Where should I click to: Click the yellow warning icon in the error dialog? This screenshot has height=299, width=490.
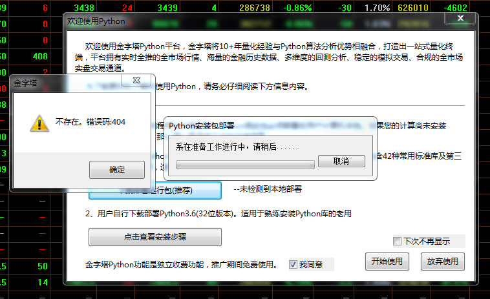(39, 123)
